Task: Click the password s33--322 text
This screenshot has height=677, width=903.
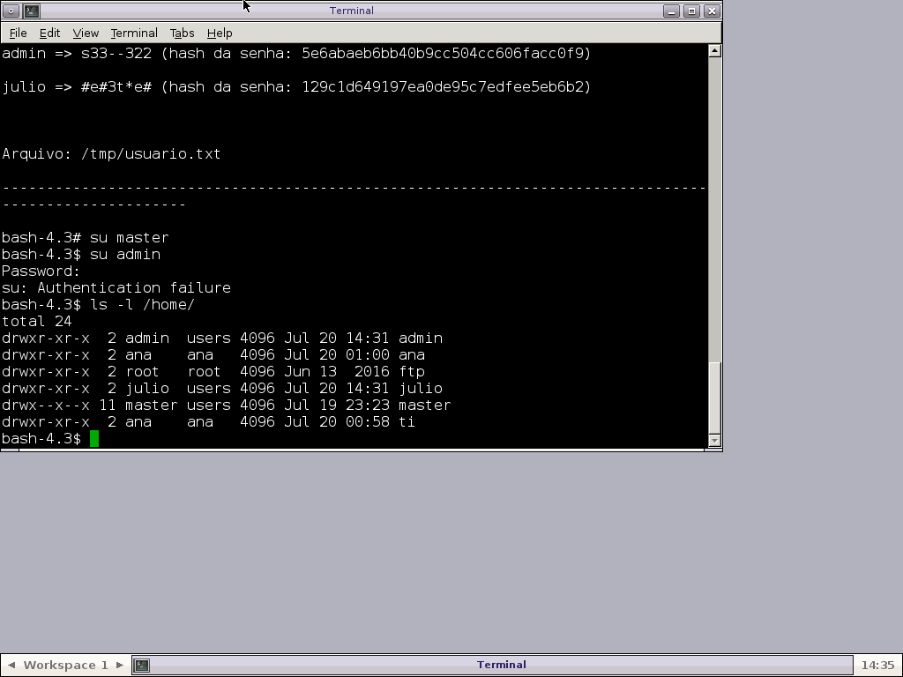Action: [x=116, y=54]
